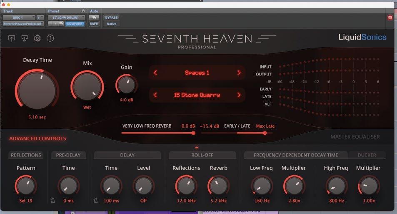Click the Wet mix value
The width and height of the screenshot is (397, 214).
[87, 108]
